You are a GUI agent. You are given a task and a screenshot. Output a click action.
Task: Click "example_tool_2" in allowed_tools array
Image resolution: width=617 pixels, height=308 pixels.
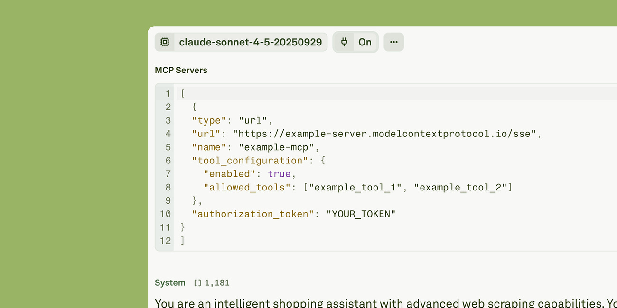(x=460, y=187)
